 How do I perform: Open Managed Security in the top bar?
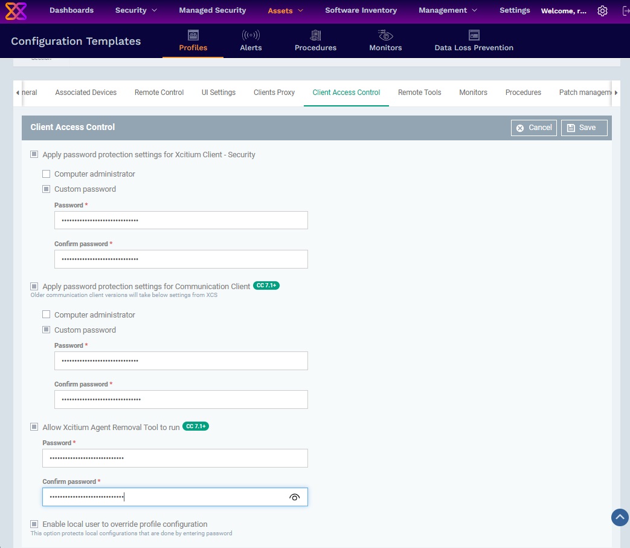point(213,10)
